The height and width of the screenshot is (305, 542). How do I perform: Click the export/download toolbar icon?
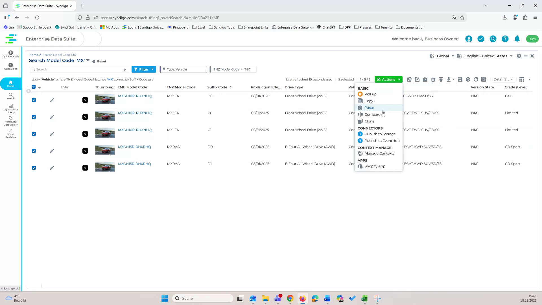[449, 79]
